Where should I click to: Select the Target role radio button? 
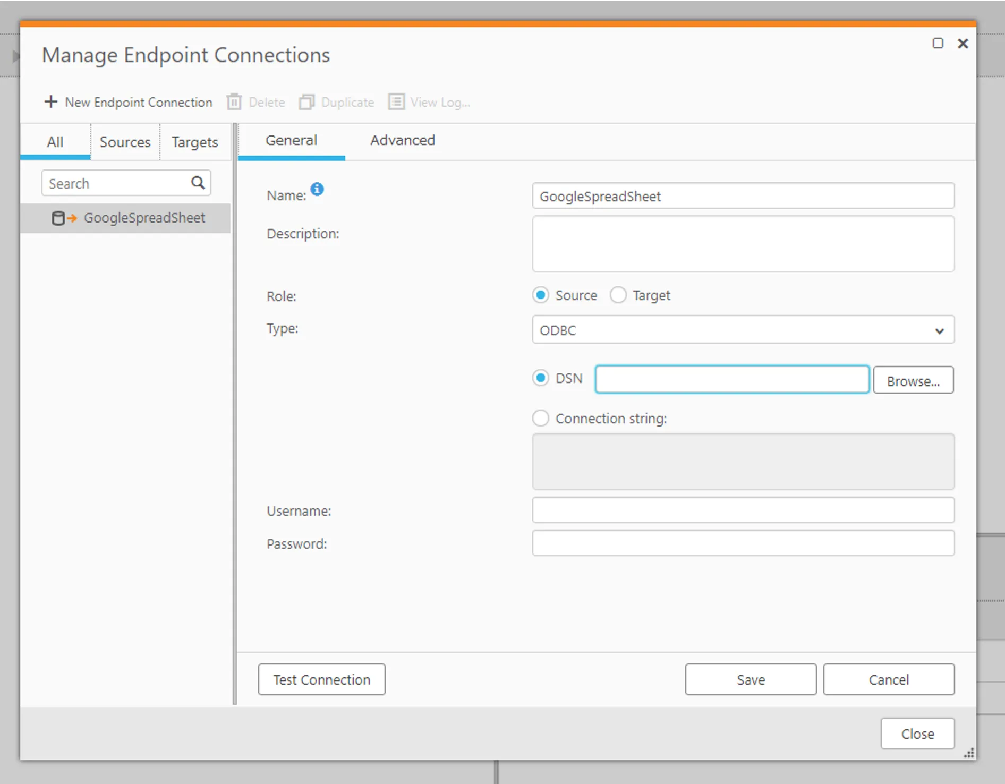(618, 295)
